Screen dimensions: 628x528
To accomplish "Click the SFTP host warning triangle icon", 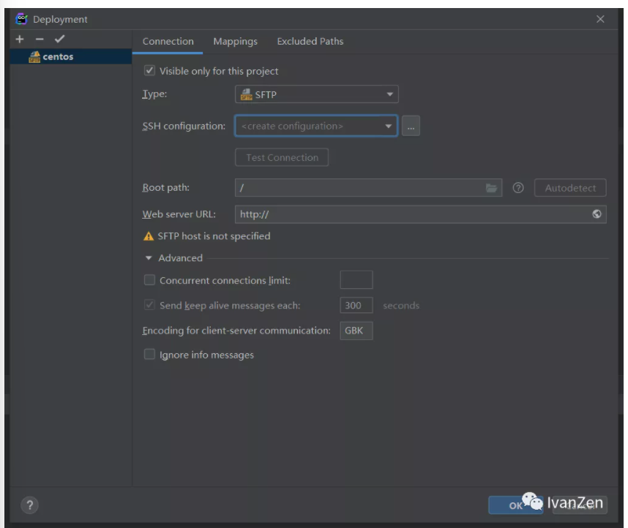I will click(x=149, y=236).
